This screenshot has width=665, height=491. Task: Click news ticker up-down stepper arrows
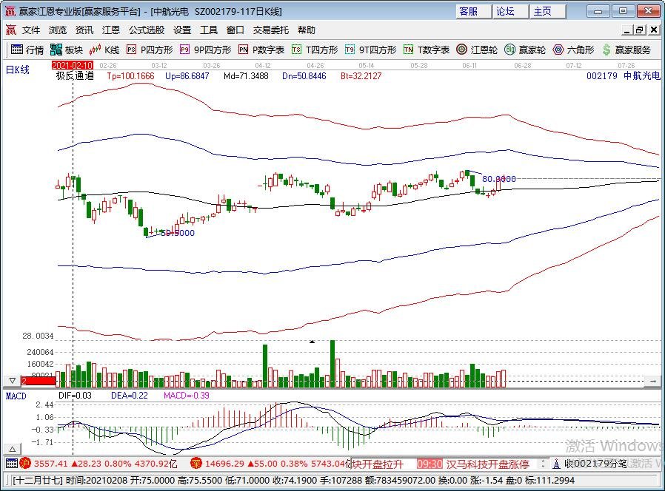click(542, 464)
